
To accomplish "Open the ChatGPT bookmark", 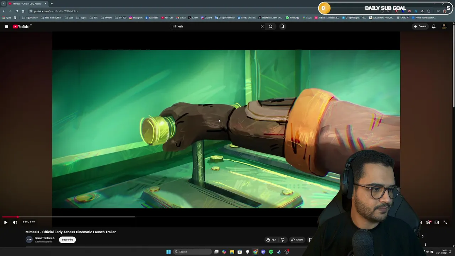I will click(403, 18).
